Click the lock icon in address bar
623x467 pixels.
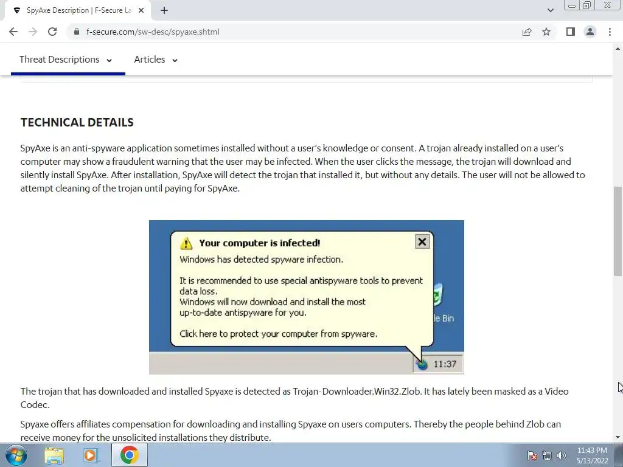[77, 32]
